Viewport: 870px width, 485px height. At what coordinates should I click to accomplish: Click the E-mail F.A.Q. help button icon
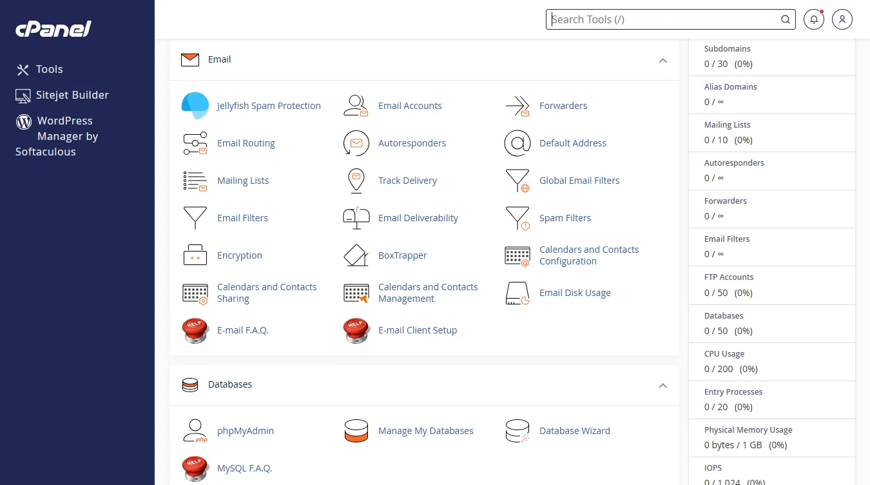pyautogui.click(x=195, y=330)
